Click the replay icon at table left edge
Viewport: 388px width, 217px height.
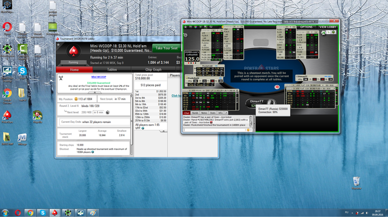(x=186, y=35)
